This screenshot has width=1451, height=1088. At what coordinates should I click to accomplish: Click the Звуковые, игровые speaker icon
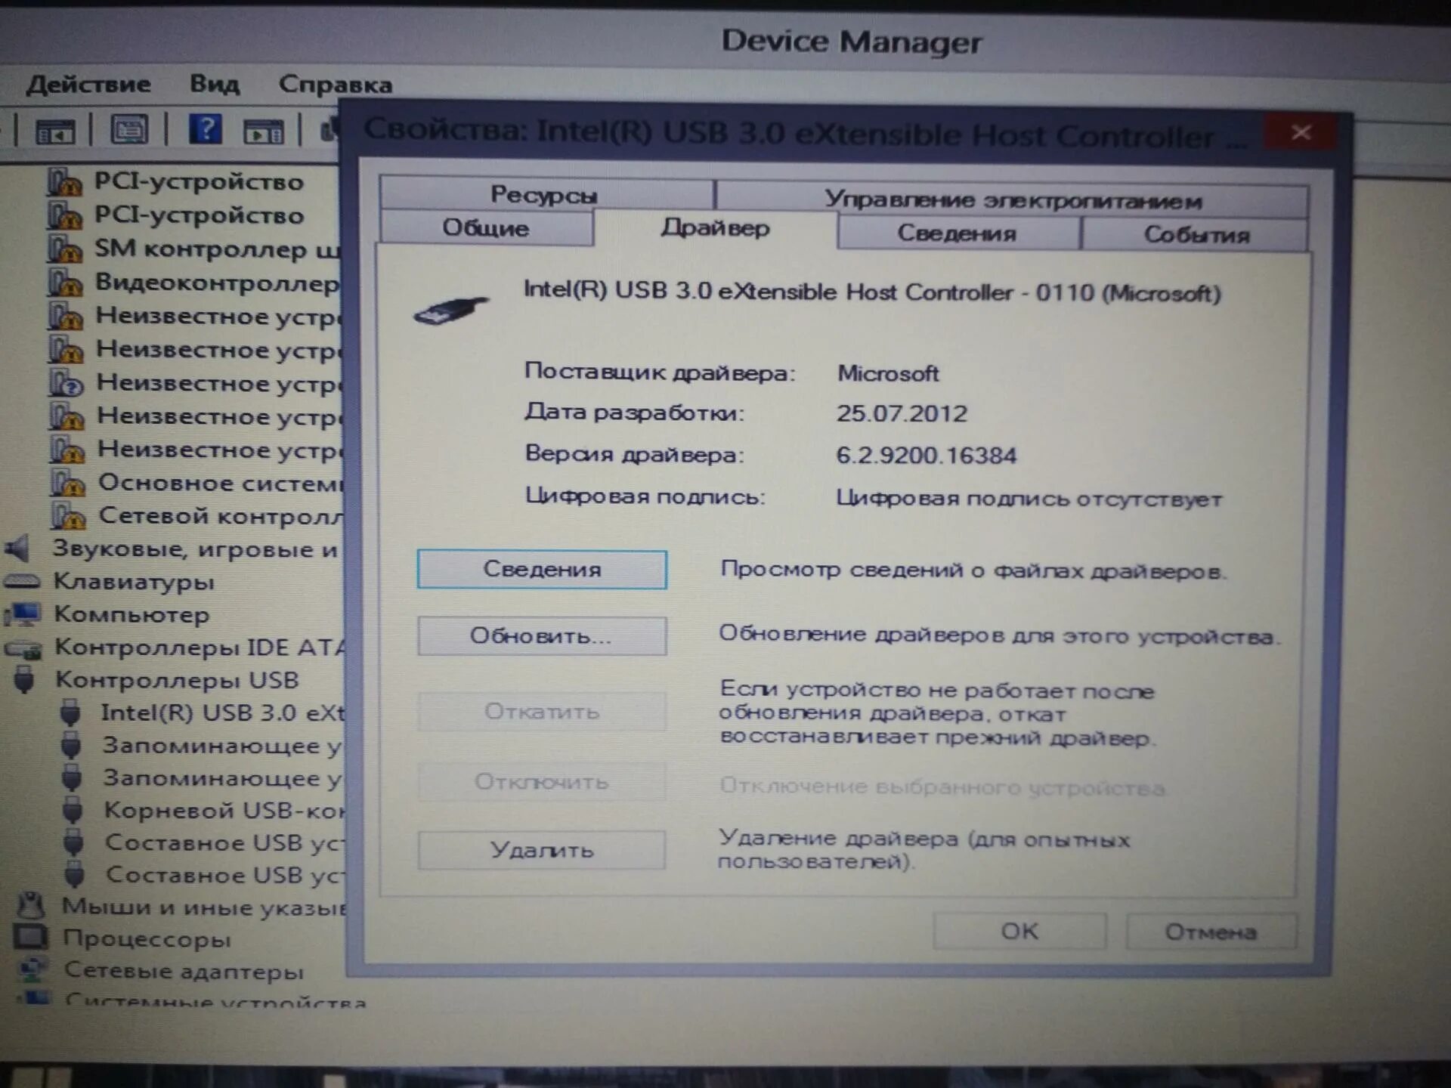18,549
